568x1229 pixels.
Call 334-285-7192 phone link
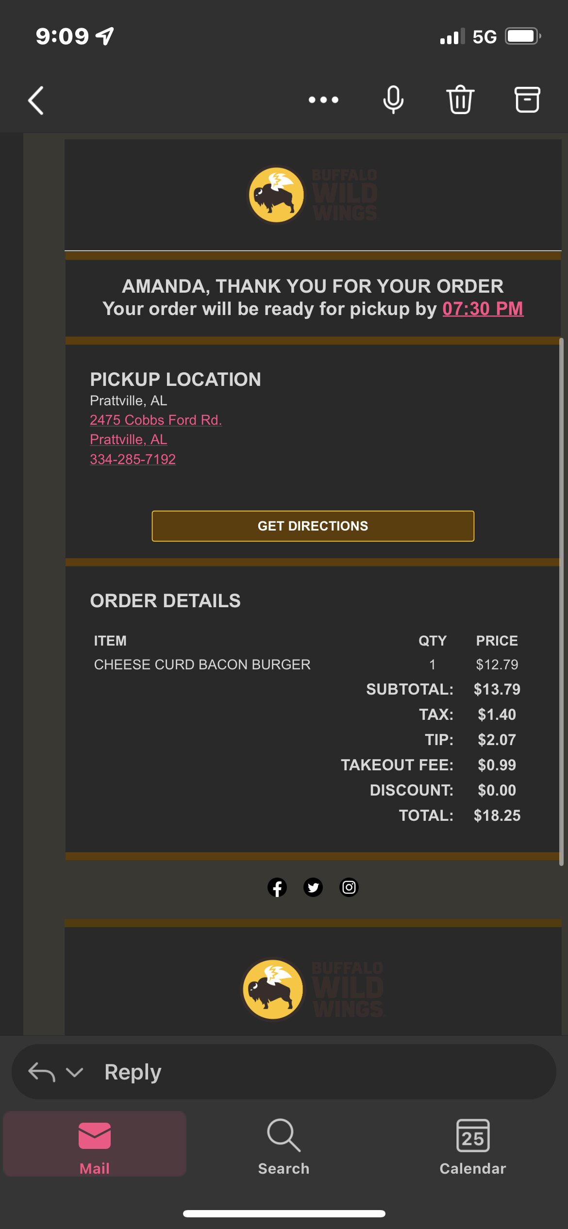click(x=133, y=459)
